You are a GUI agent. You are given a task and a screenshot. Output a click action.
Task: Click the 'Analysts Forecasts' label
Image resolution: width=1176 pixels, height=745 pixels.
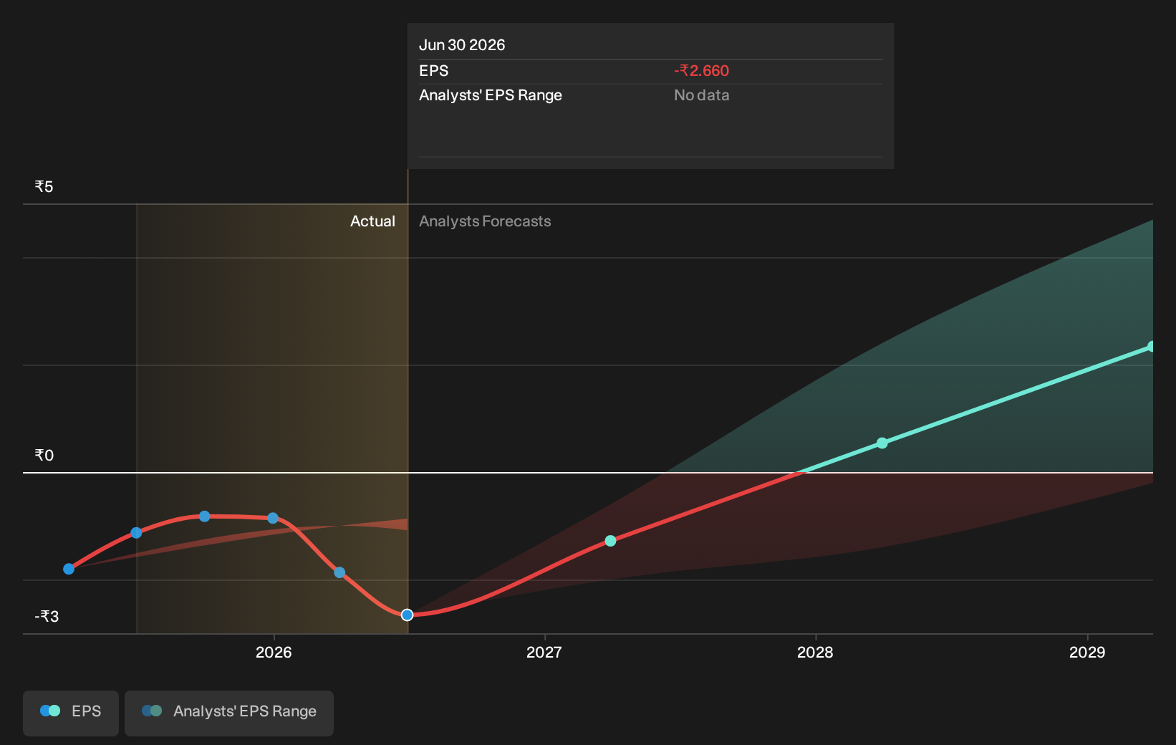tap(485, 221)
